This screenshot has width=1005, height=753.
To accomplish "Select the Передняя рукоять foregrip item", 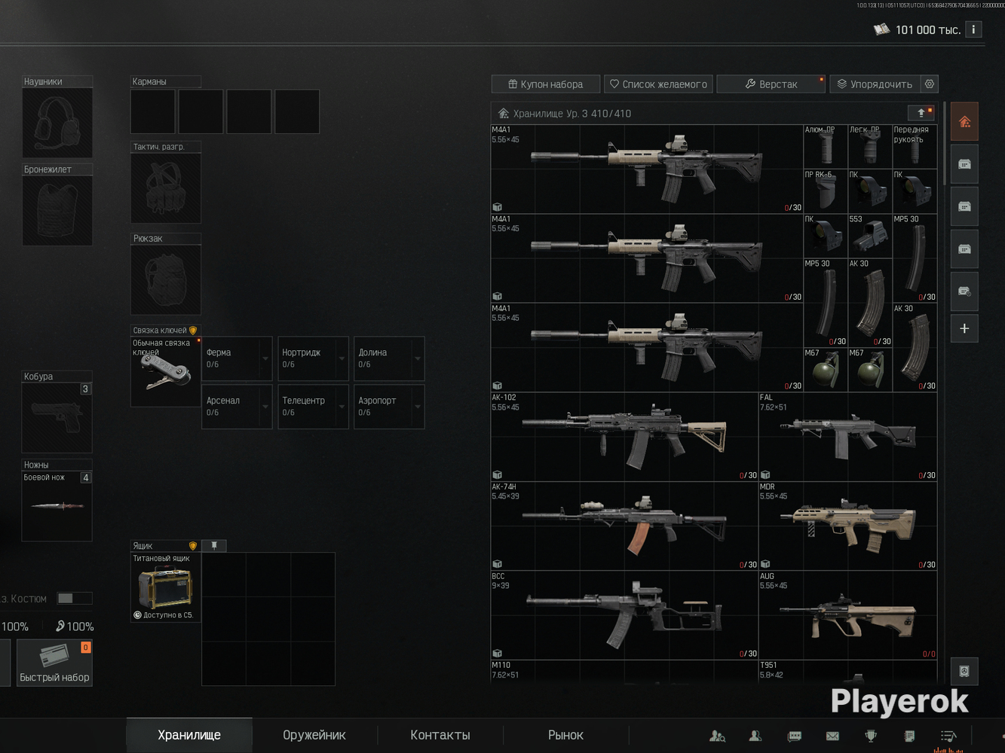I will tap(915, 147).
